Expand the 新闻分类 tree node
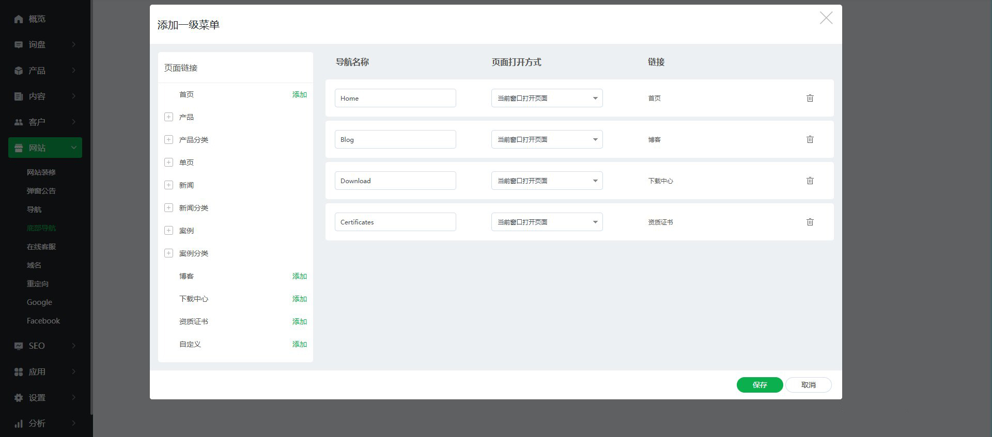992x437 pixels. tap(168, 208)
